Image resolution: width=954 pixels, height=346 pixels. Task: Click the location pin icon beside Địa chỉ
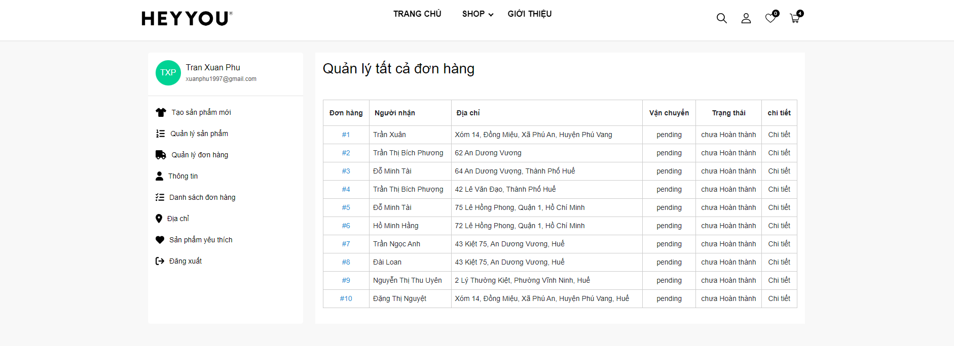[x=159, y=219]
